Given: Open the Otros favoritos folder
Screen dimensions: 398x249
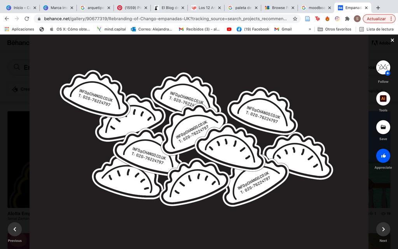Looking at the screenshot, I should 335,29.
